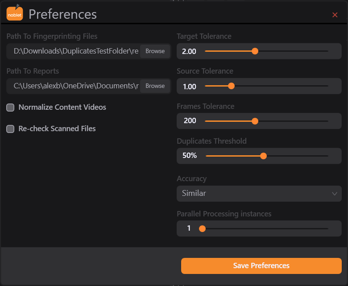Click the Target Tolerance slider handle

[x=255, y=51]
